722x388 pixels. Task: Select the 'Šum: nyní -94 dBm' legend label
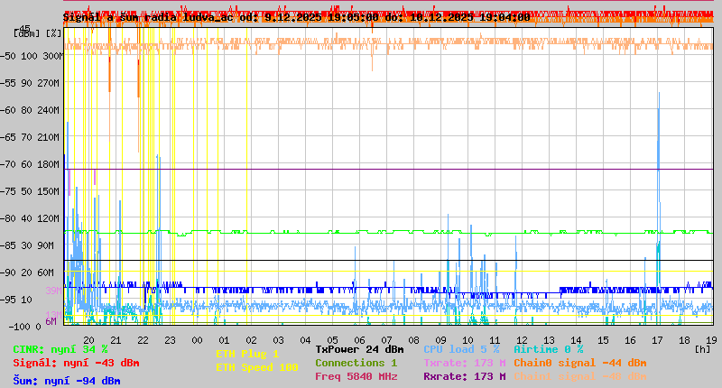(x=67, y=381)
